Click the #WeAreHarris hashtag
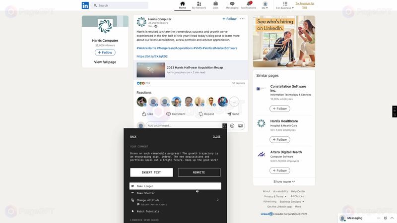The height and width of the screenshot is (223, 397). coord(146,48)
